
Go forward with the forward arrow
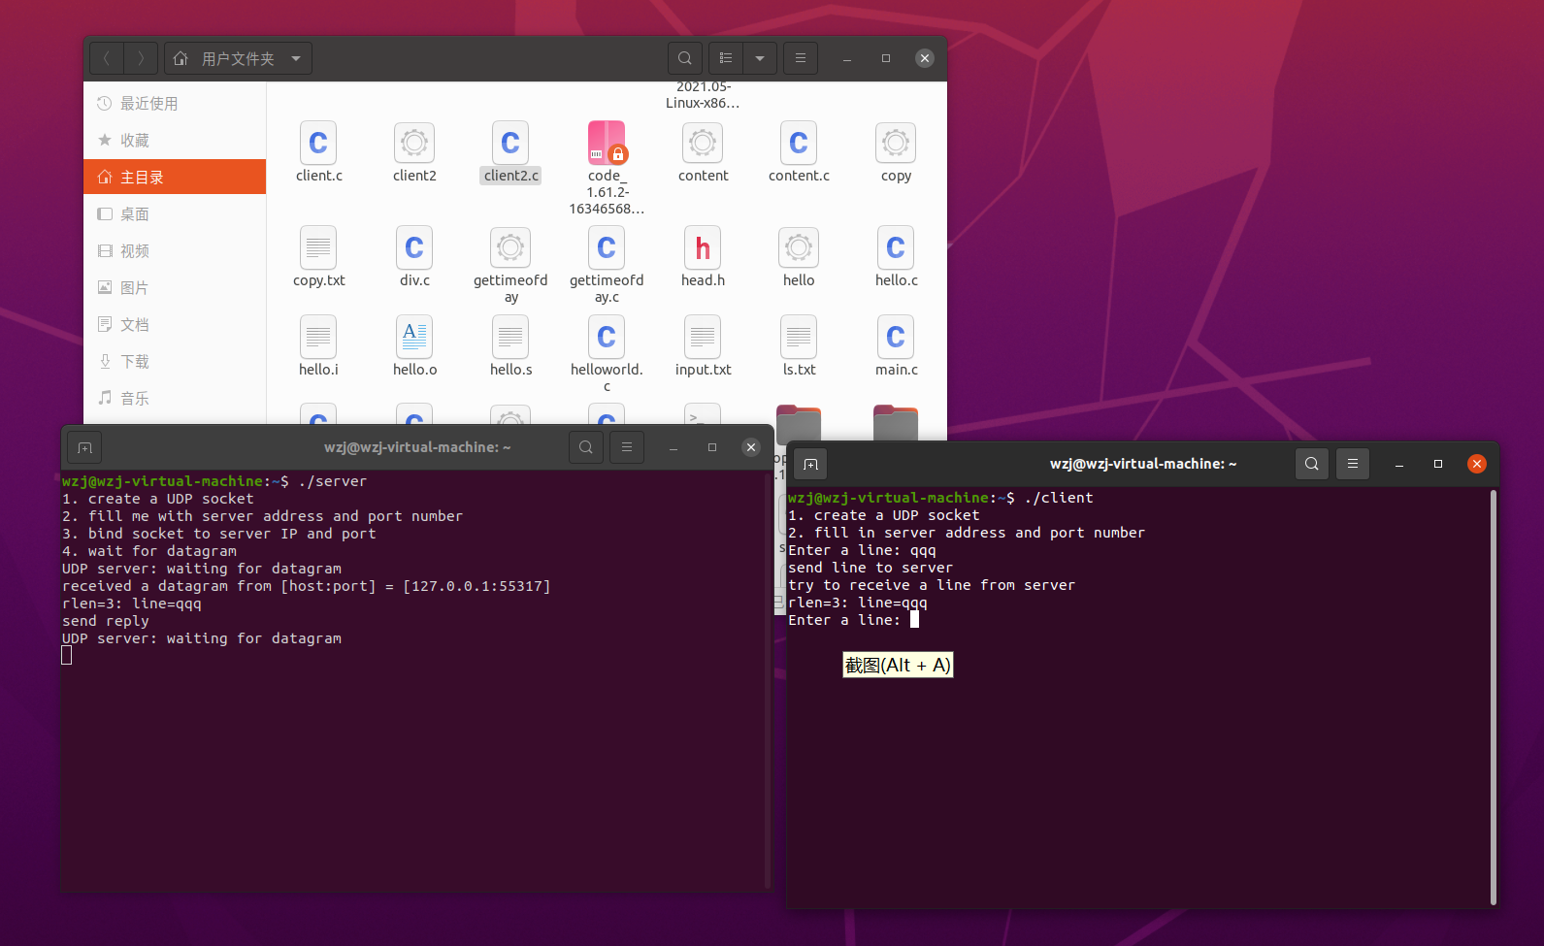pos(141,58)
